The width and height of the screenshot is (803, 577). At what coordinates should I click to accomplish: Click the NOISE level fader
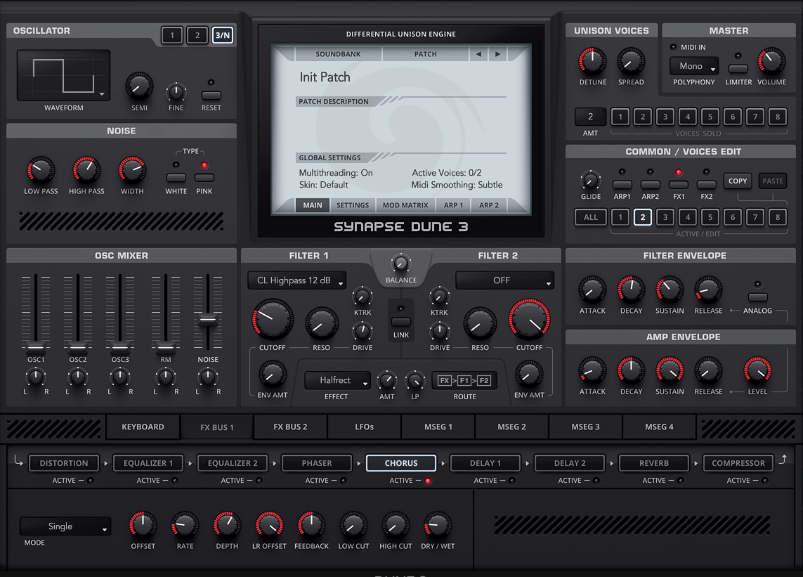pos(208,319)
